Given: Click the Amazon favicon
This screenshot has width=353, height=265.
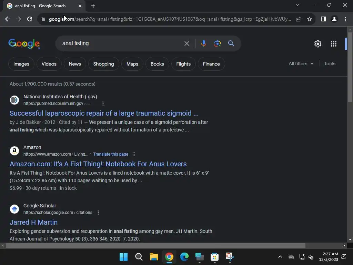Looking at the screenshot, I should (x=14, y=150).
